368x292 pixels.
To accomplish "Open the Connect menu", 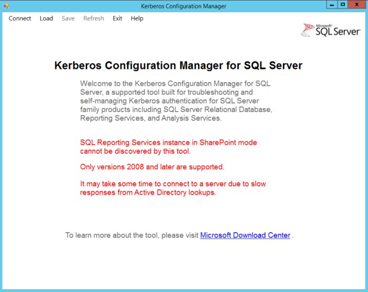I will (x=20, y=18).
